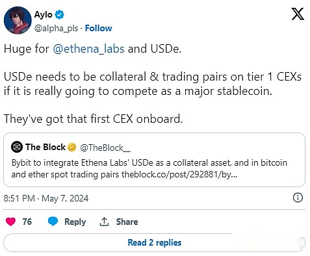Viewport: 310px width, 256px height.
Task: Open the @alpha_pls handle link
Action: click(57, 28)
